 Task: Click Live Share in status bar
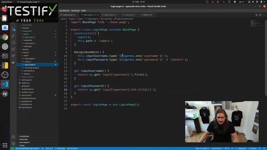click(x=72, y=148)
